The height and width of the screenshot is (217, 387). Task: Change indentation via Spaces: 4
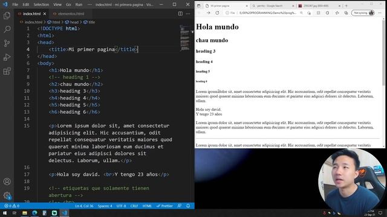tap(105, 206)
